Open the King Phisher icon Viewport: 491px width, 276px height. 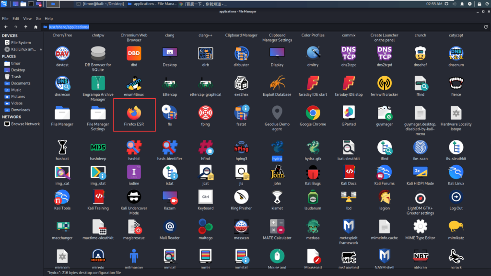point(241,197)
